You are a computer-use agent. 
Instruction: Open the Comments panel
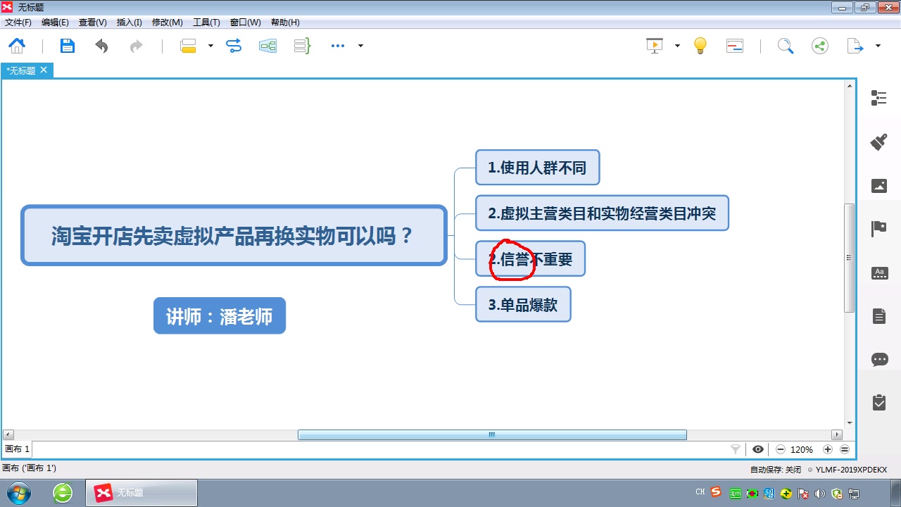pyautogui.click(x=879, y=360)
